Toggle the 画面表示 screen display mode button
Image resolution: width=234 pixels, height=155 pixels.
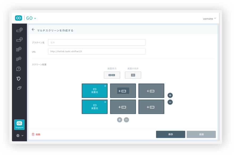tap(112, 75)
